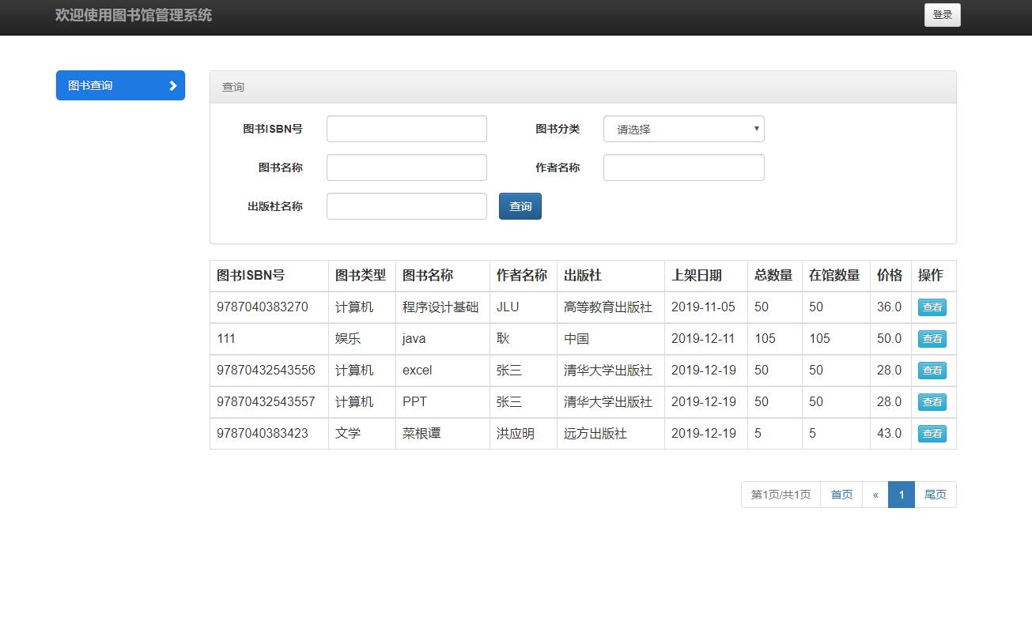Click inside the 图书名称 text box
Viewport: 1032px width, 621px height.
click(x=406, y=167)
